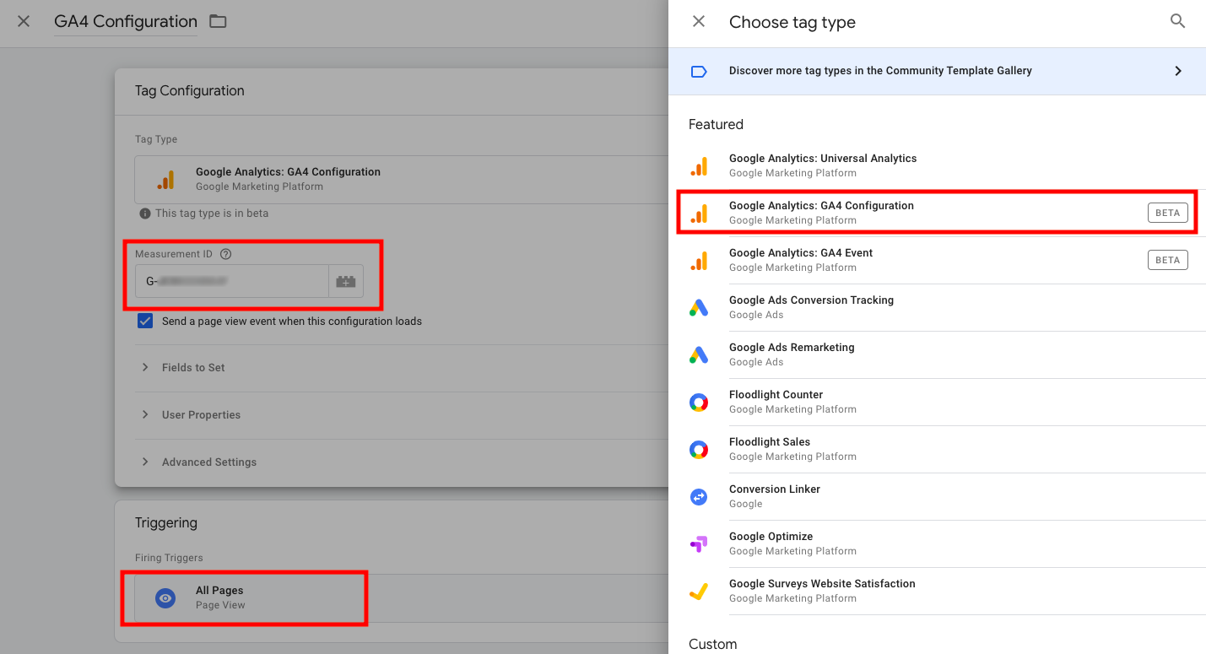1206x654 pixels.
Task: Click the eye icon of All Pages trigger
Action: 166,598
